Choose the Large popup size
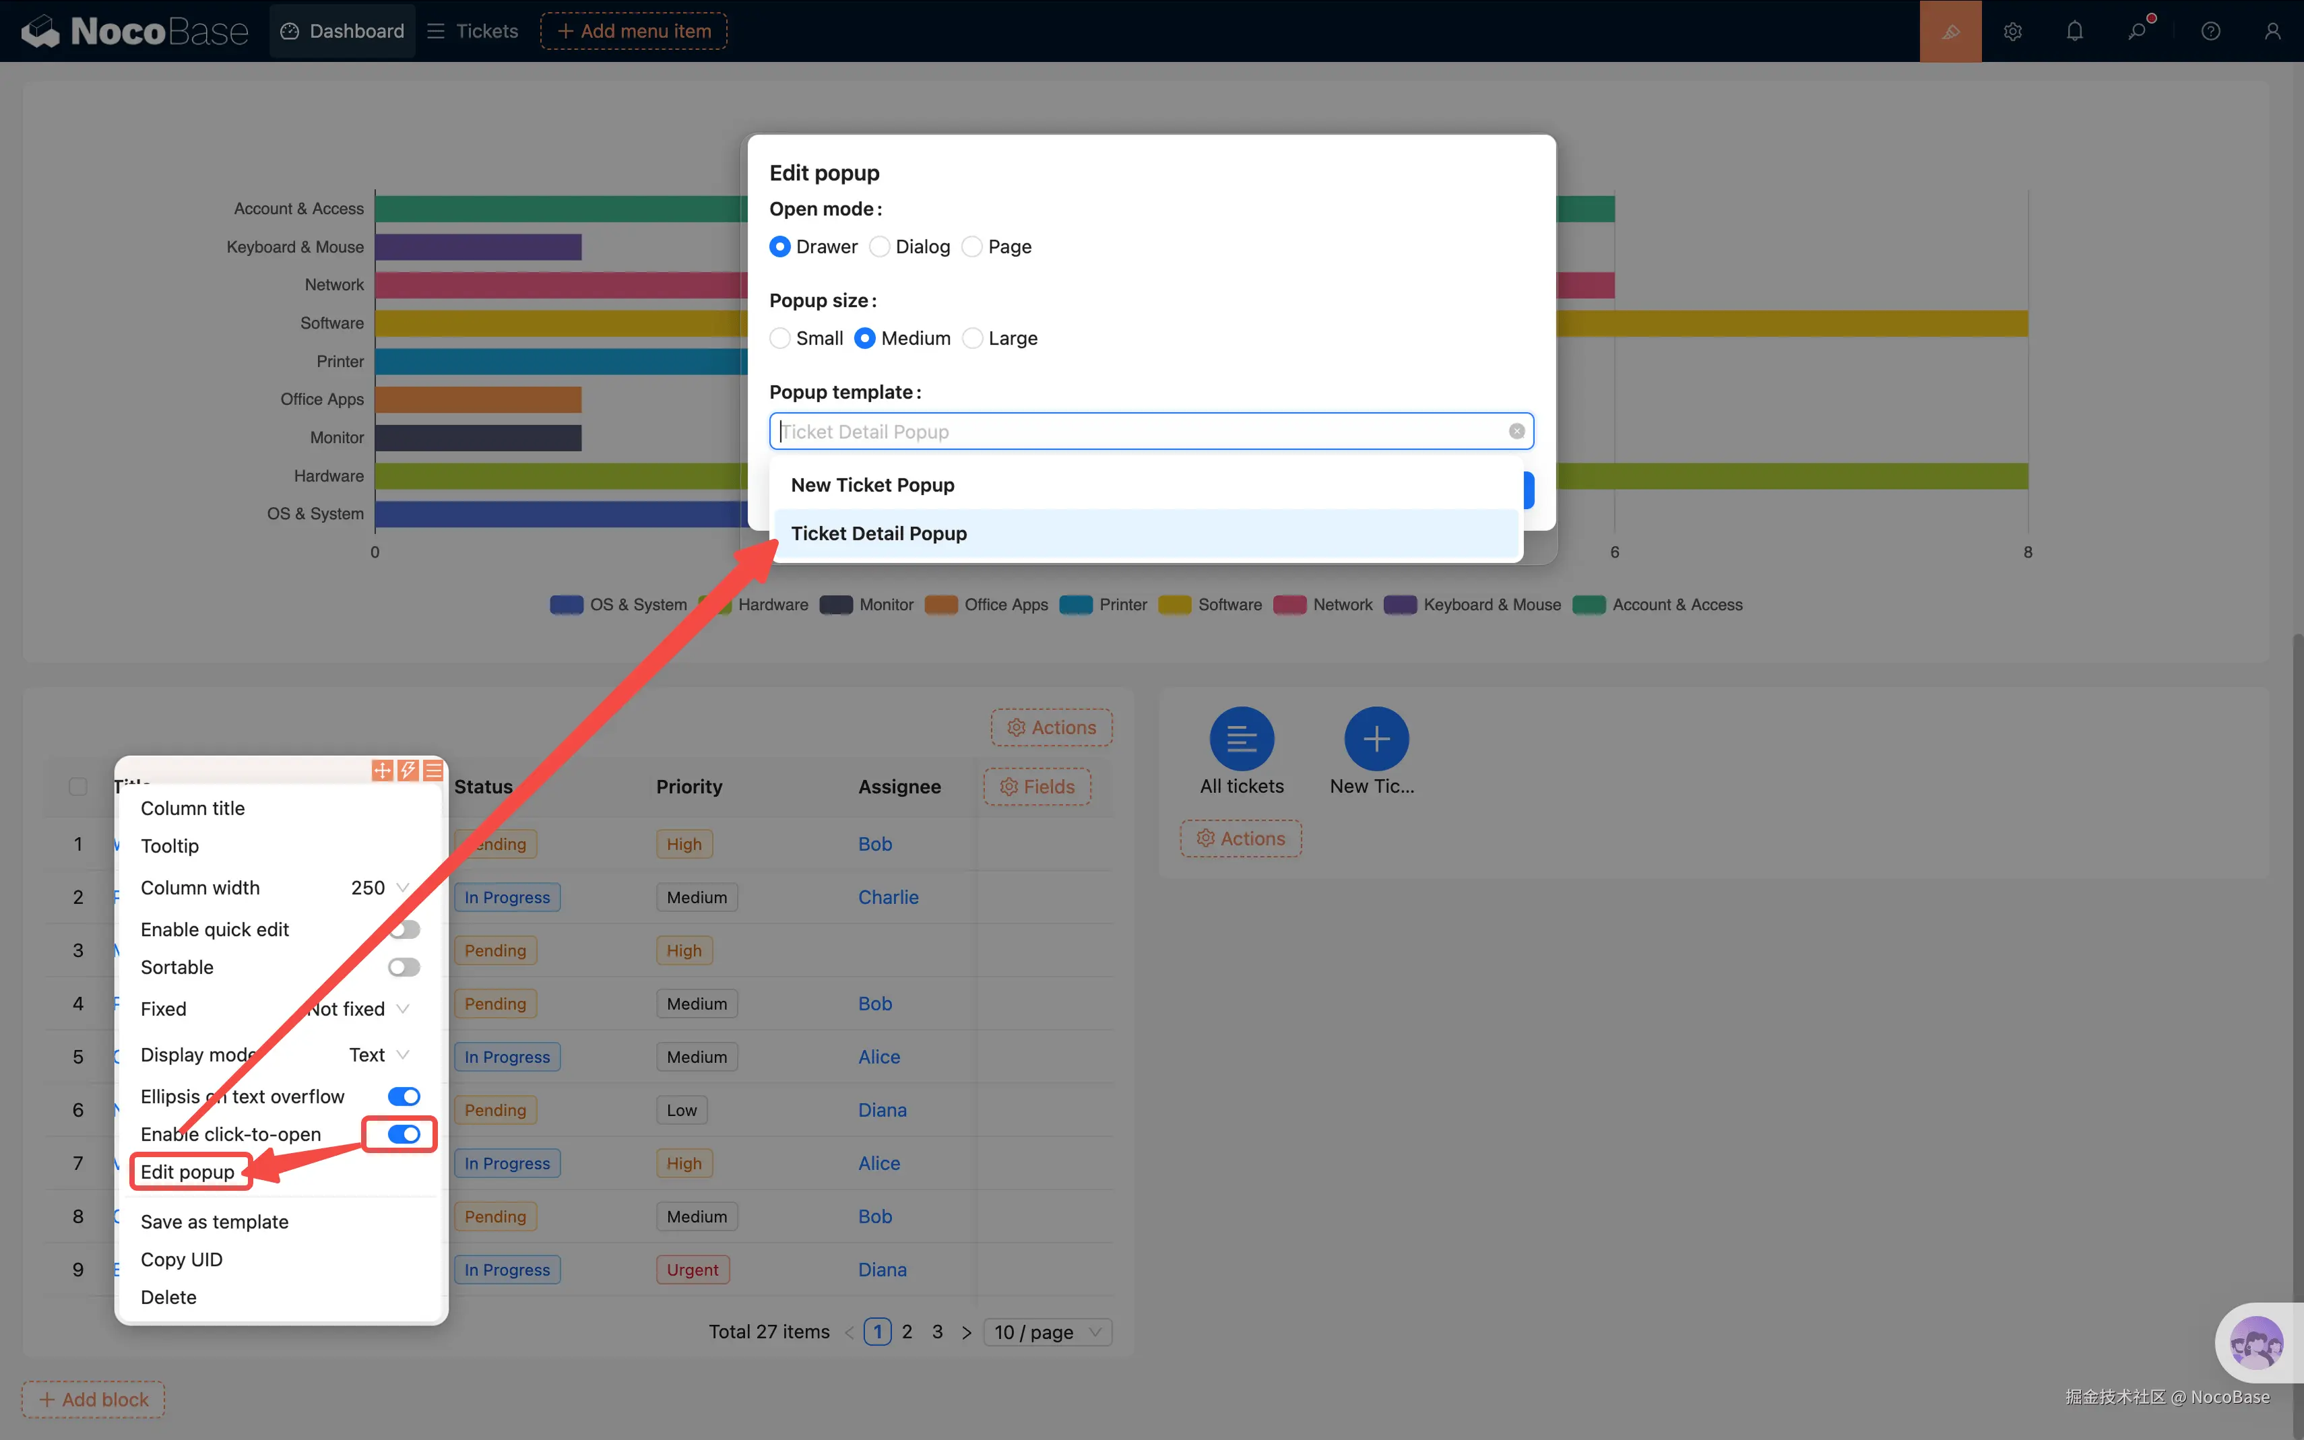2304x1440 pixels. pyautogui.click(x=972, y=338)
